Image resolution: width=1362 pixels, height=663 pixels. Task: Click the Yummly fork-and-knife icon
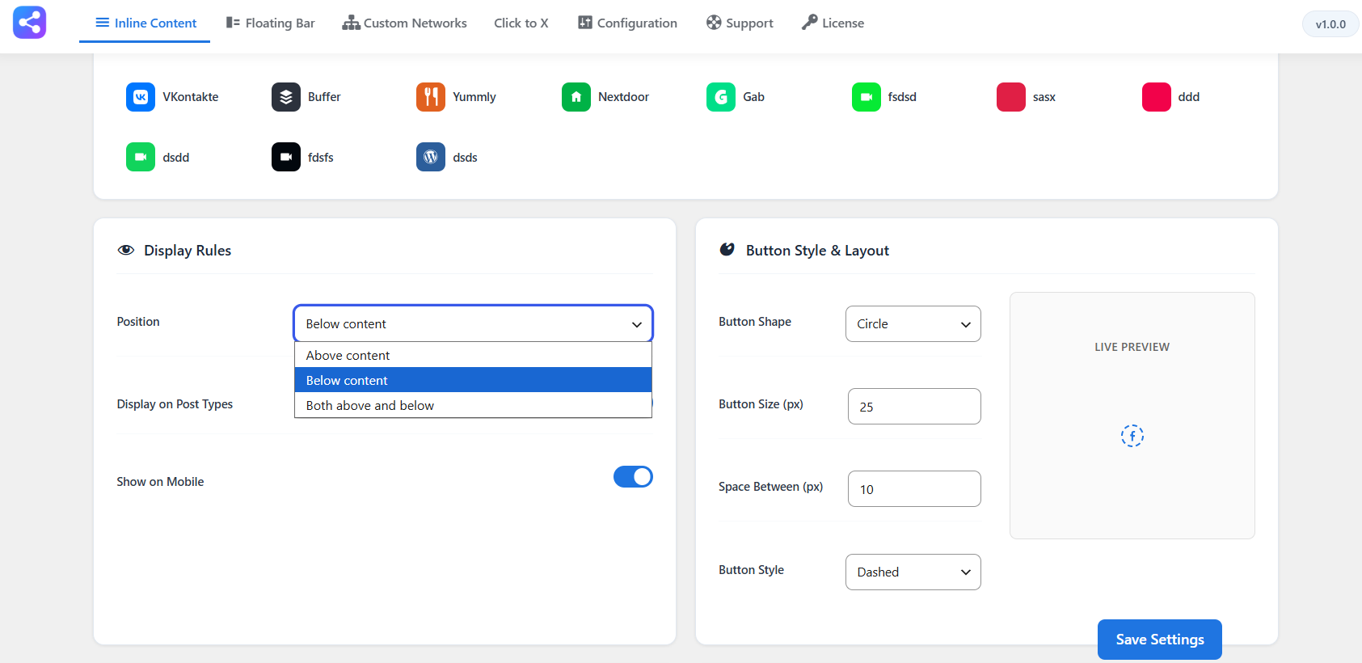(x=431, y=97)
